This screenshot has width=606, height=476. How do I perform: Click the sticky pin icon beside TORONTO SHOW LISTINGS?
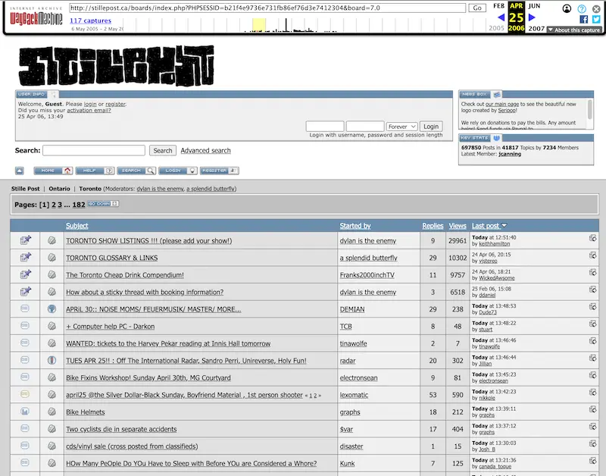coord(25,240)
